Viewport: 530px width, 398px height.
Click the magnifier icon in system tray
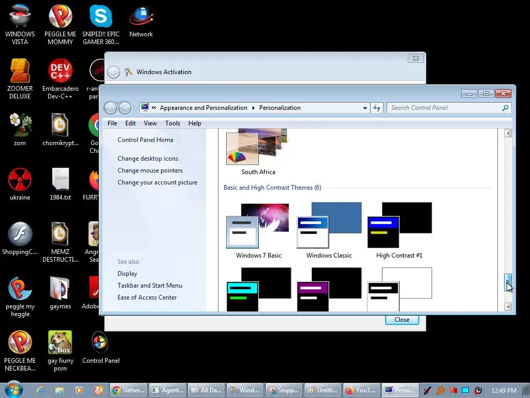pos(440,391)
